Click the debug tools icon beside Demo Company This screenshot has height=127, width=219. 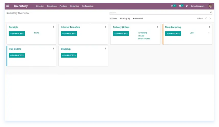tap(187, 6)
